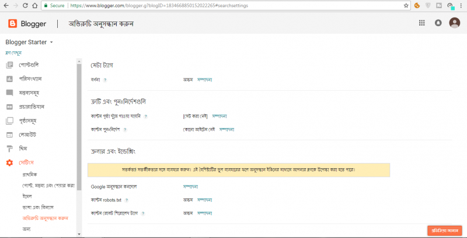467x238 pixels.
Task: Bookmark the page with the star icon
Action: click(406, 5)
